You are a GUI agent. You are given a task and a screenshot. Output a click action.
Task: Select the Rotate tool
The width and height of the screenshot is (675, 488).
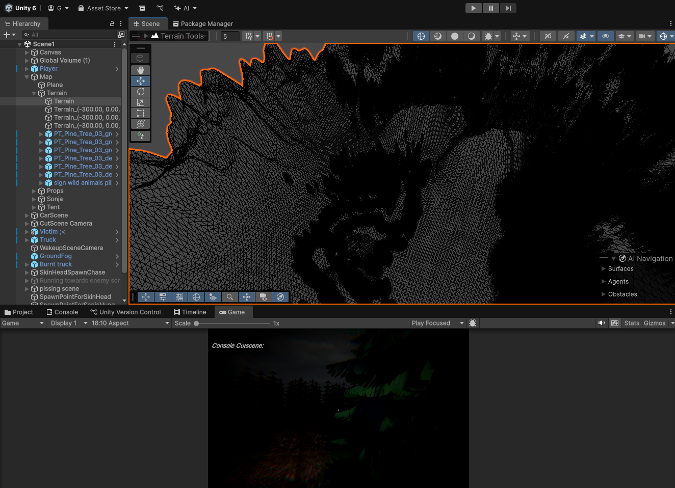[140, 92]
